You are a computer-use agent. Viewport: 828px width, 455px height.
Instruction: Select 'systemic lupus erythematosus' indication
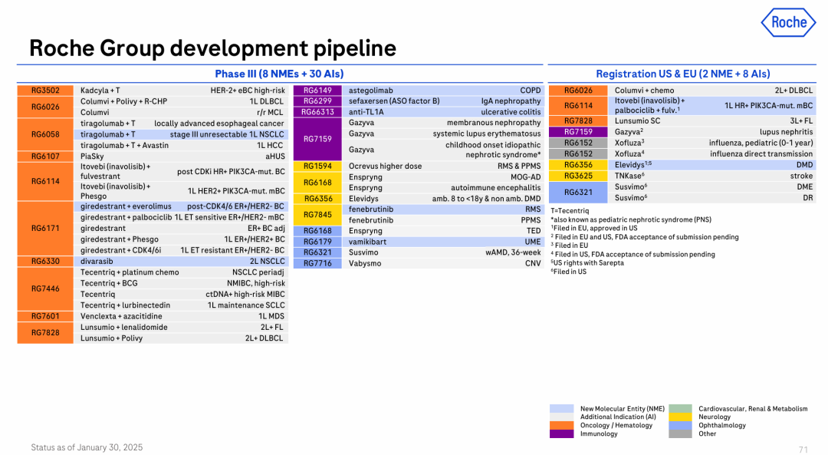click(x=487, y=134)
